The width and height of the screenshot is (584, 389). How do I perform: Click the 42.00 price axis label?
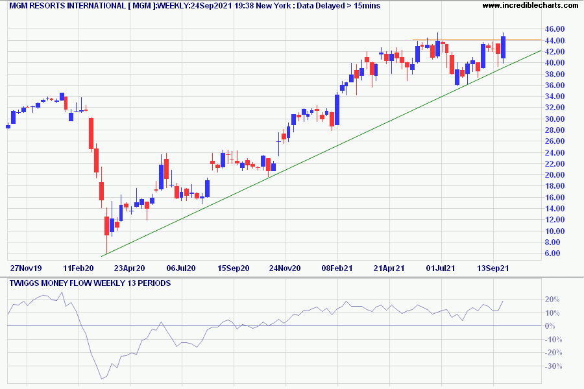[555, 51]
